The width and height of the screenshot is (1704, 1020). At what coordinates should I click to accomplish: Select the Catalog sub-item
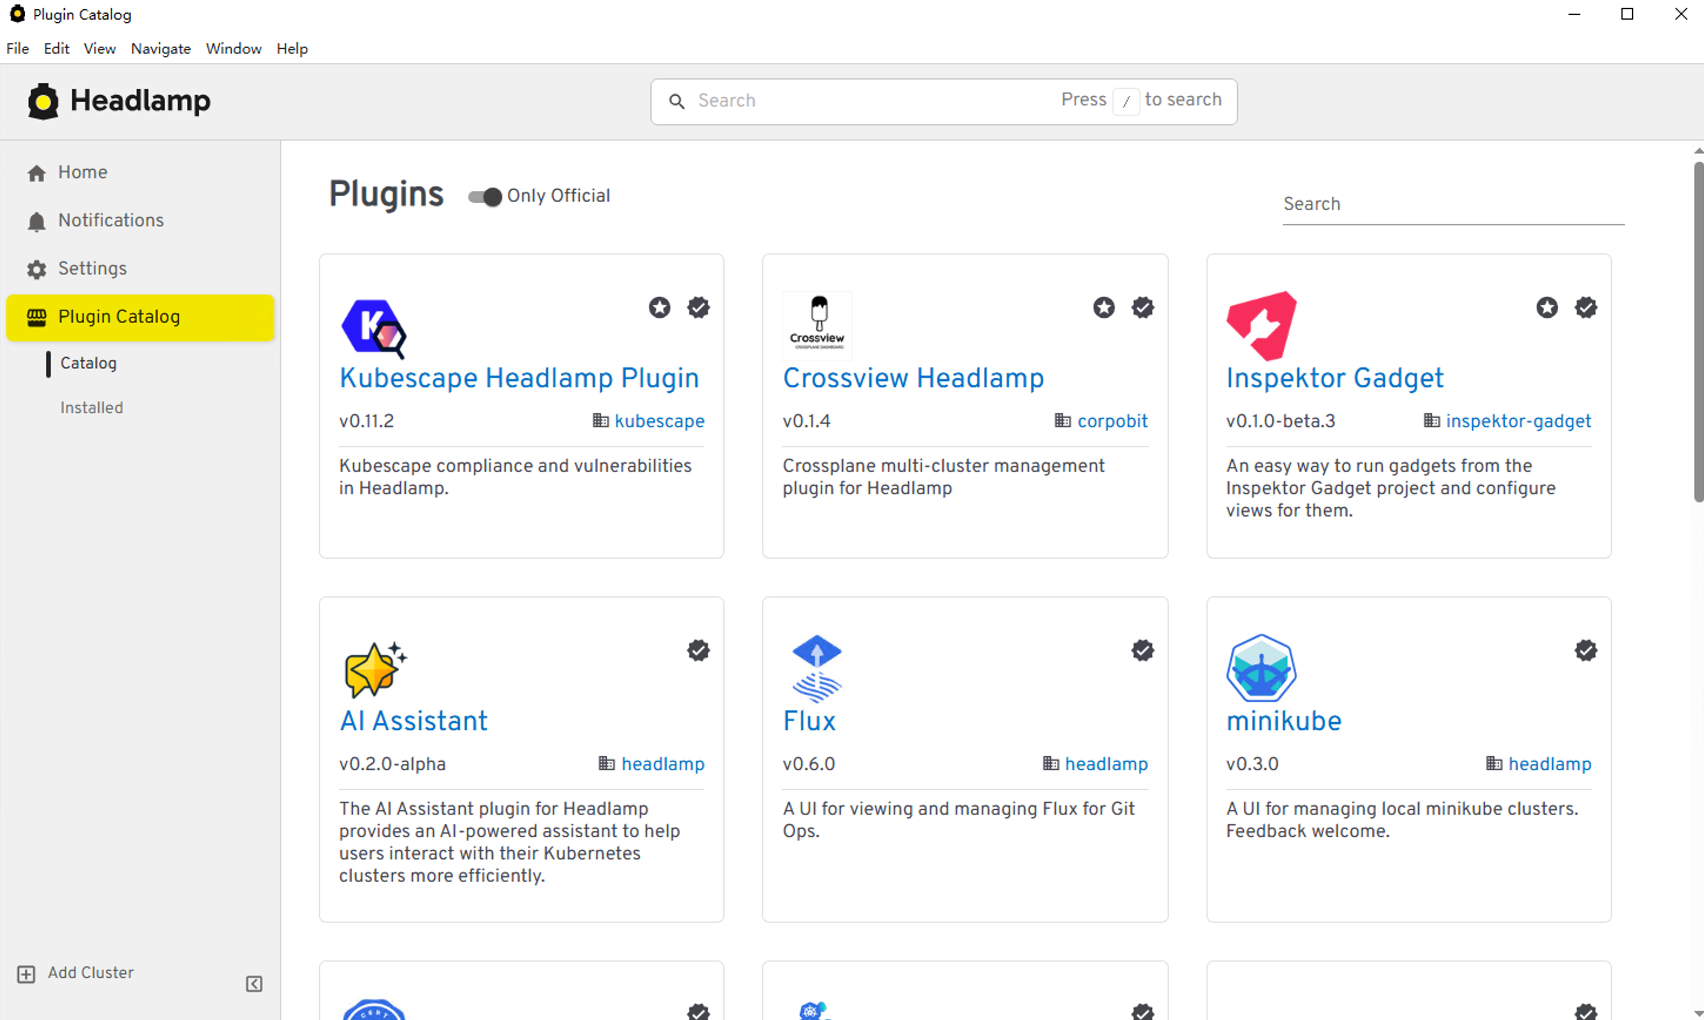pos(89,363)
